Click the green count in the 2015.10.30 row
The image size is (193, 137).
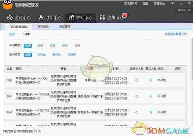point(151,96)
